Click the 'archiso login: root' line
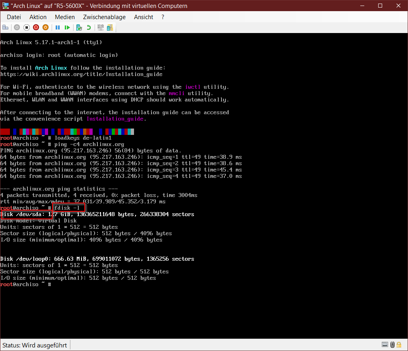The image size is (408, 351). tap(59, 55)
